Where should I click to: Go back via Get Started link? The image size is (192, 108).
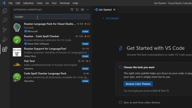[x=112, y=18]
